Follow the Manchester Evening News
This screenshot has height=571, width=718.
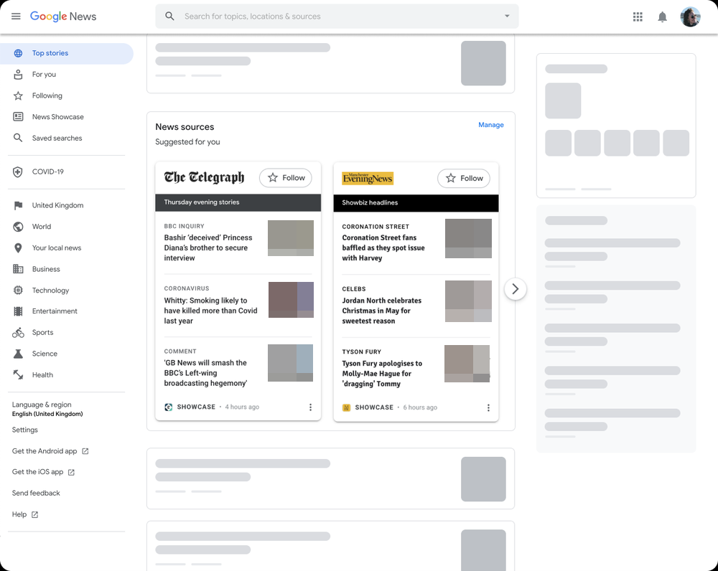[x=463, y=178]
